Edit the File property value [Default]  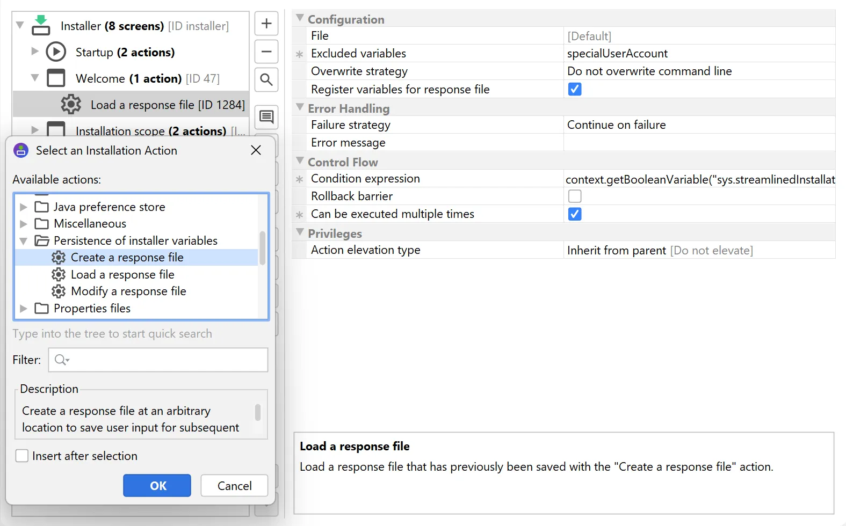(699, 36)
